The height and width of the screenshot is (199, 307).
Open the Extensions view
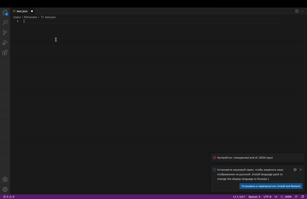coord(5,53)
